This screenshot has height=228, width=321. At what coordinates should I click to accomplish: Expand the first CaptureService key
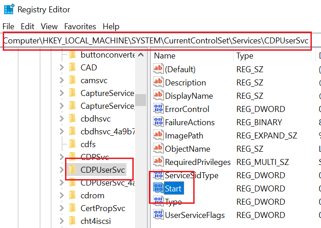tap(62, 93)
